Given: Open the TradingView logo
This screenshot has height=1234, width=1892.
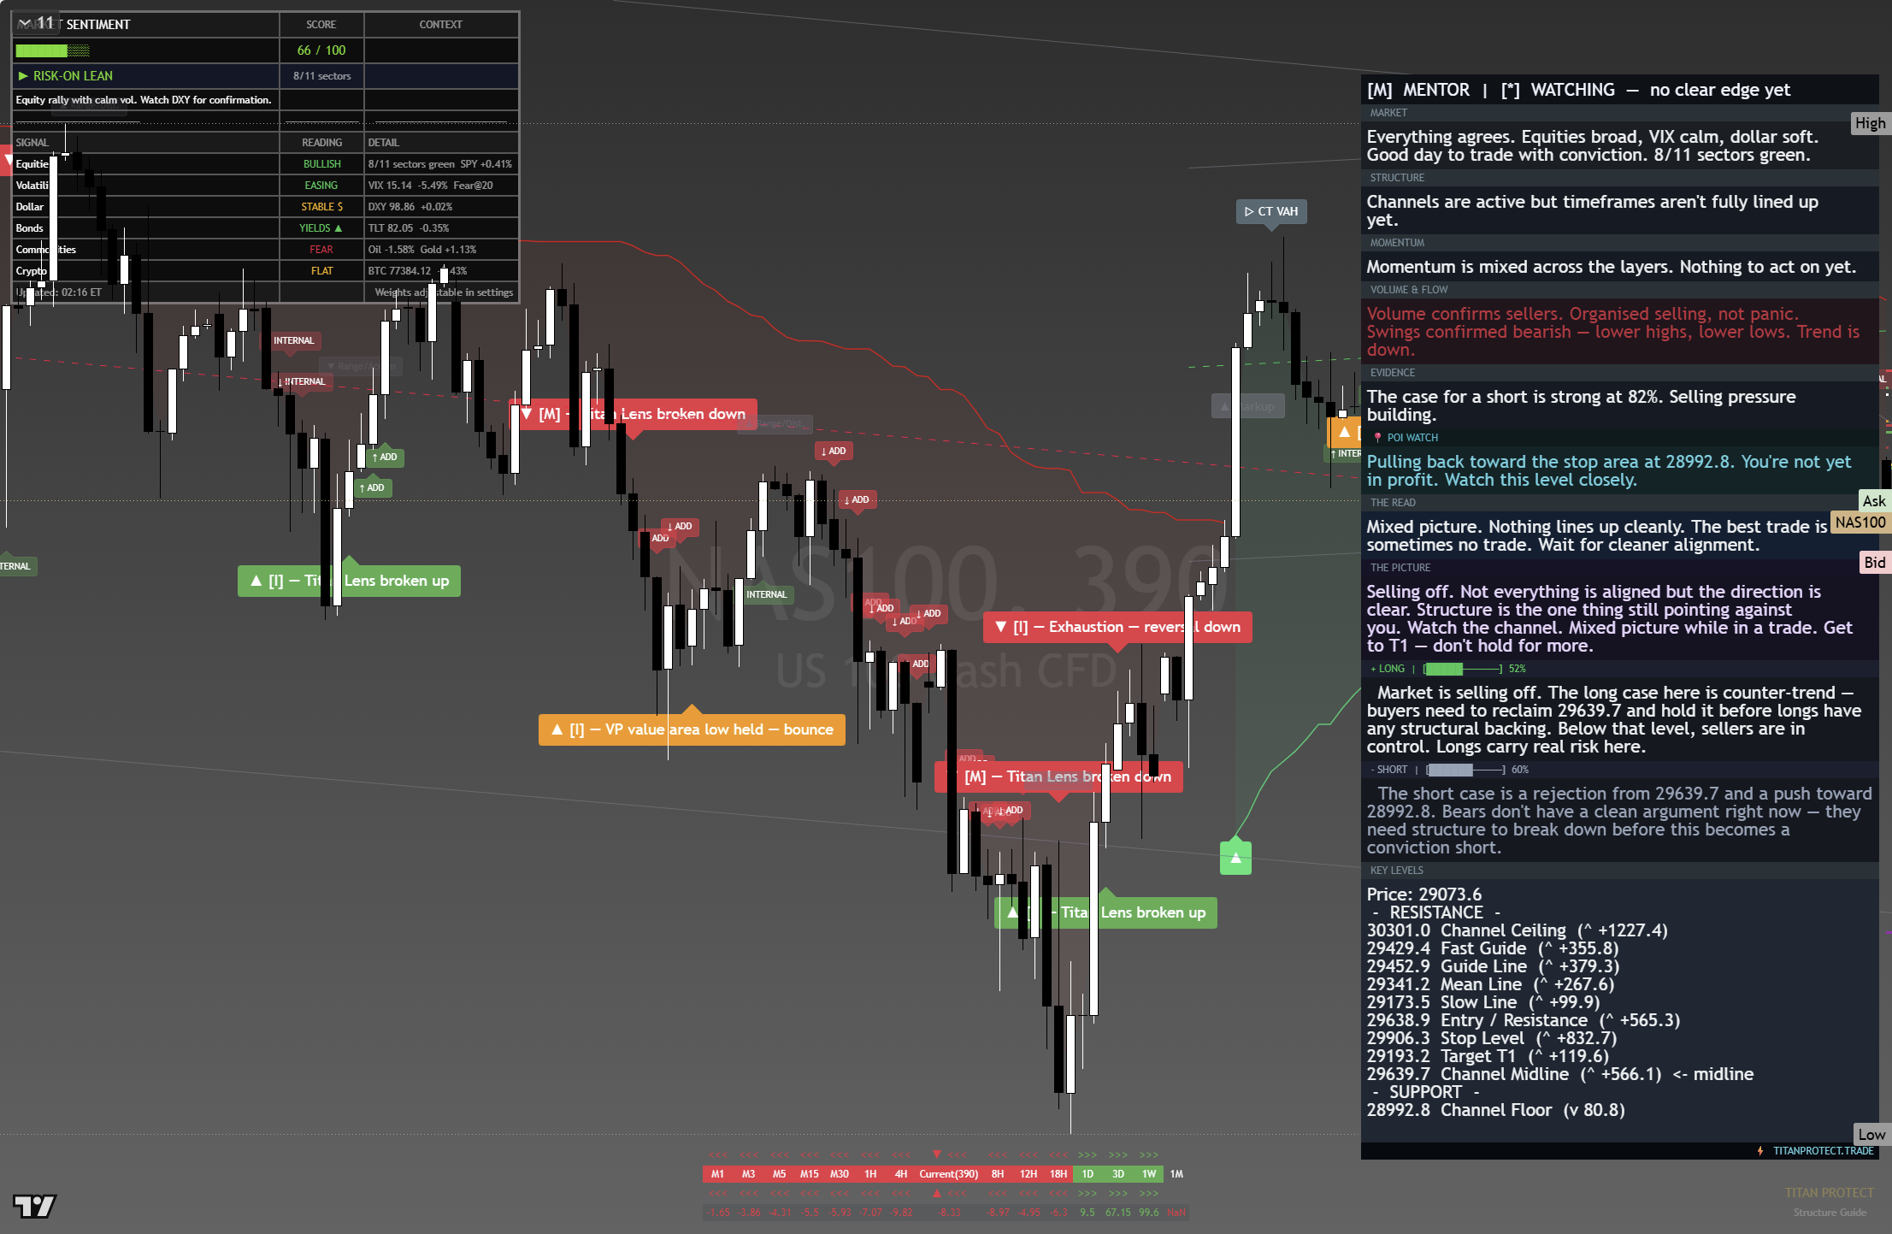Looking at the screenshot, I should click(x=34, y=1206).
